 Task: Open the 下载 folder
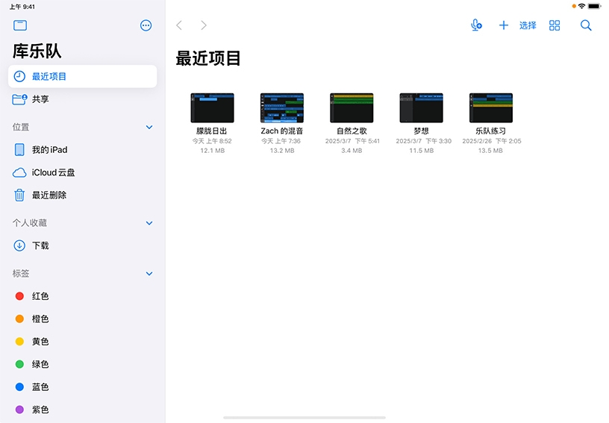(x=40, y=245)
